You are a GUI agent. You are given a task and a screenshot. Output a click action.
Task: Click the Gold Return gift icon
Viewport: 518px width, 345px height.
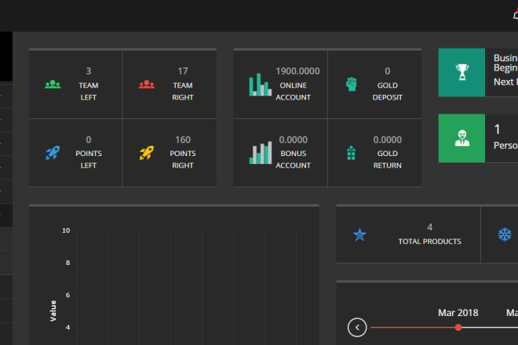(351, 153)
